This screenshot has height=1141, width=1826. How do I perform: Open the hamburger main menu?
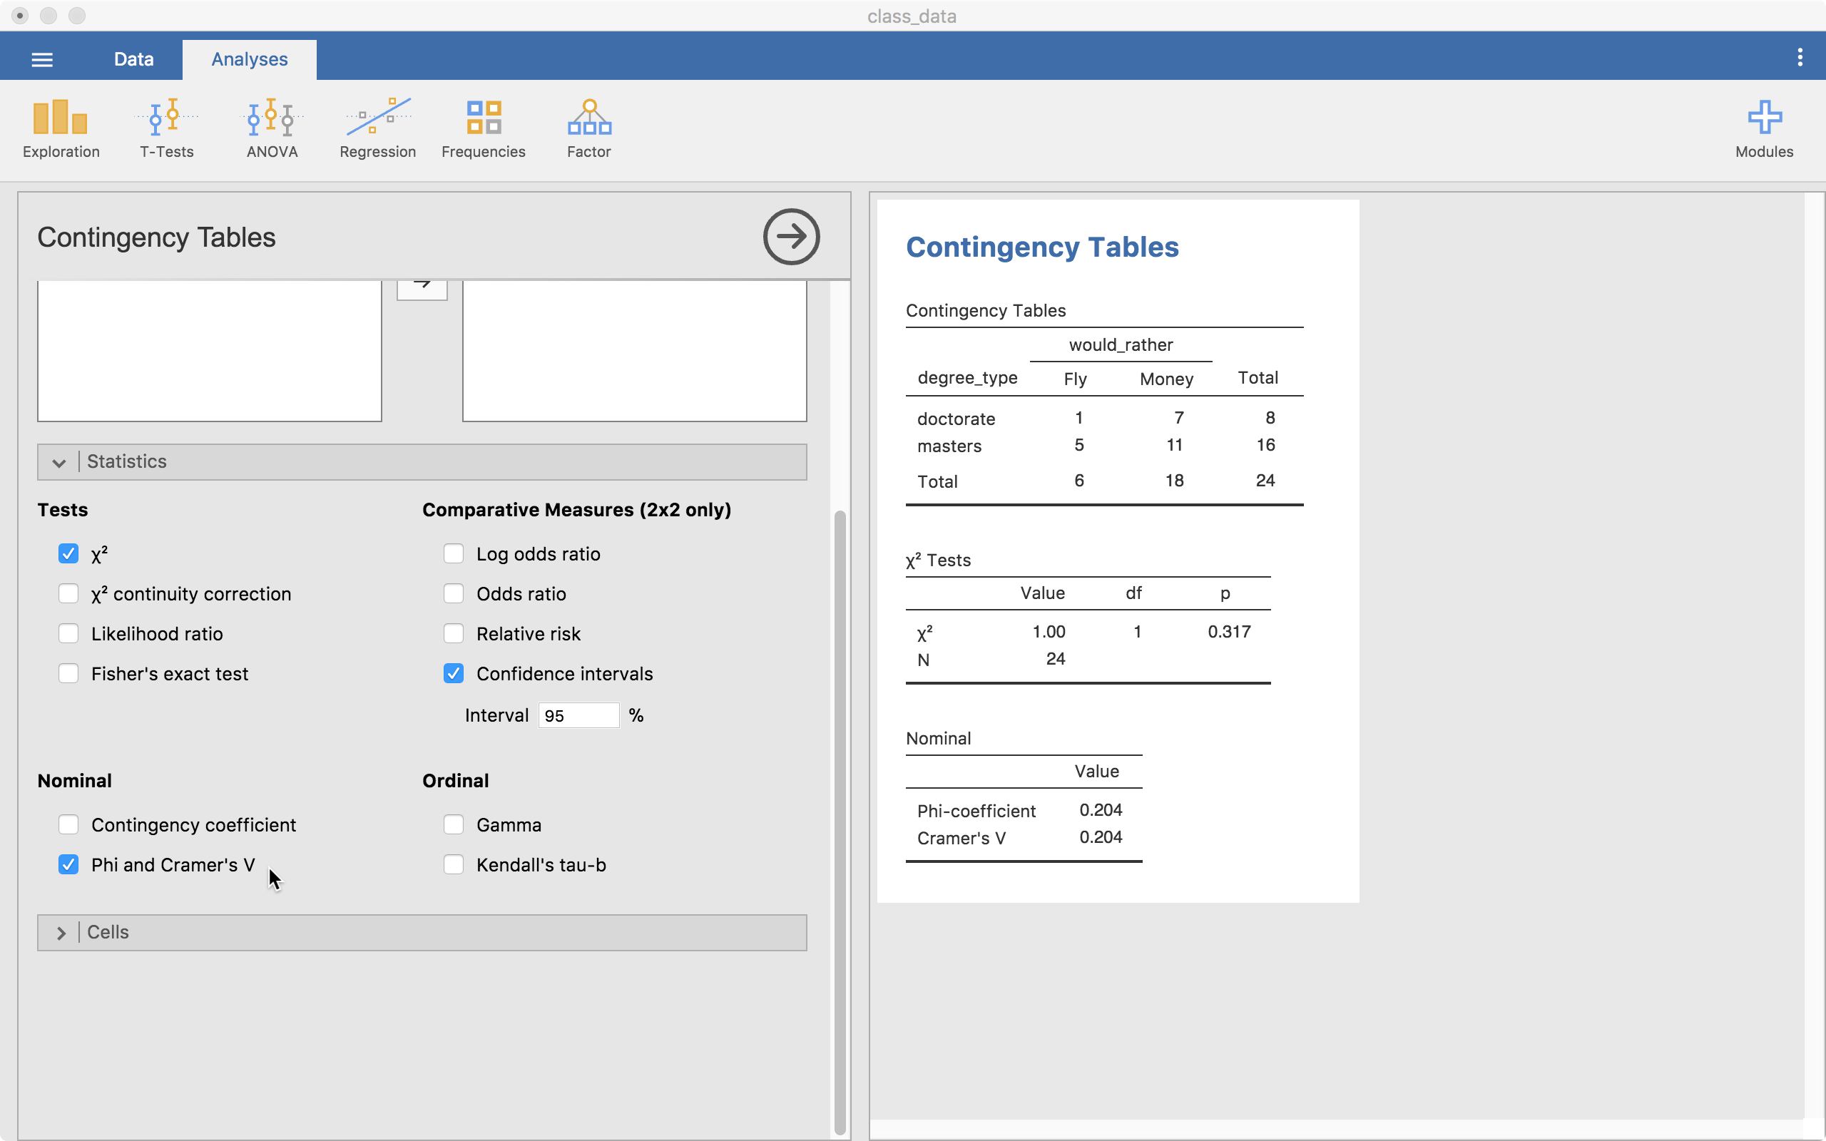(42, 60)
